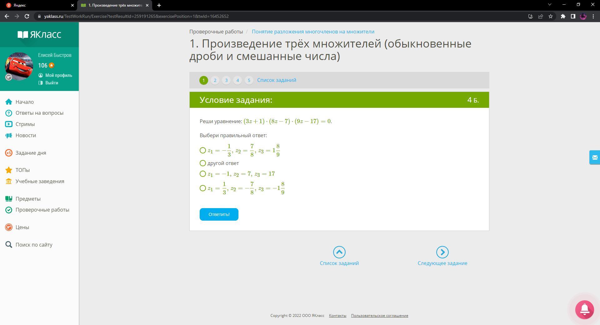Click the Учебные заведения building icon

point(9,181)
